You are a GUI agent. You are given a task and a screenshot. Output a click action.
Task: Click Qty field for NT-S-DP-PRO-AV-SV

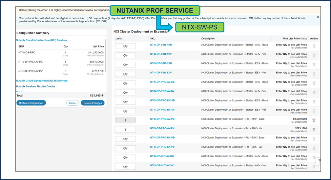coord(125,92)
